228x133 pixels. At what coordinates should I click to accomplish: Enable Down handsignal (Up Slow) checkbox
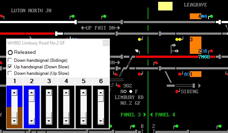tap(10, 73)
